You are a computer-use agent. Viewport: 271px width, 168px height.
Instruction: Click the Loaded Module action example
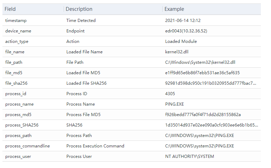[181, 41]
